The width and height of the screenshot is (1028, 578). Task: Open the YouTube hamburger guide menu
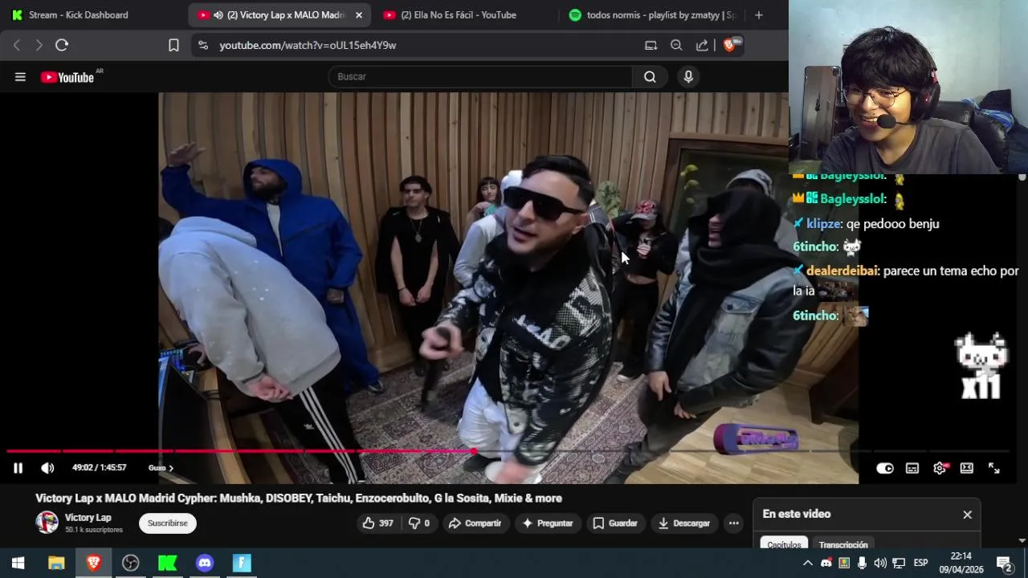(20, 77)
